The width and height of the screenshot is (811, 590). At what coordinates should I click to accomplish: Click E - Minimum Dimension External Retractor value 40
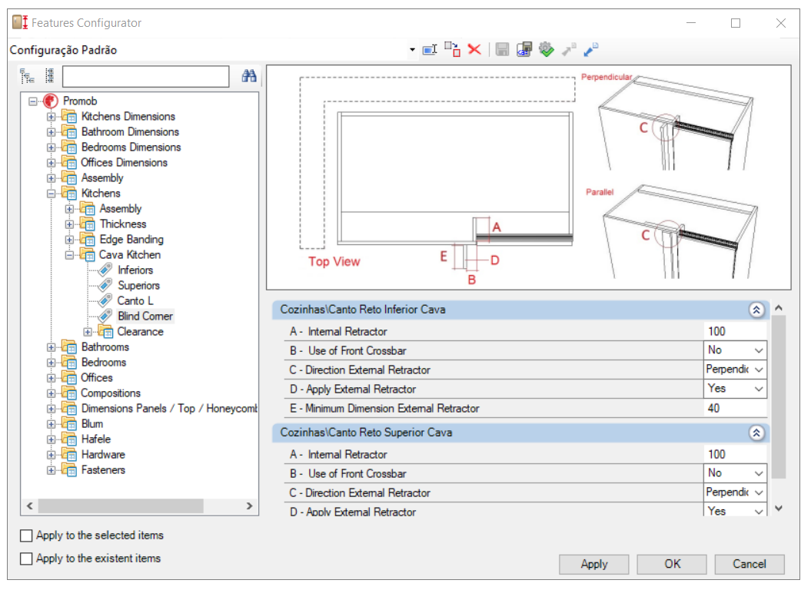(x=735, y=409)
